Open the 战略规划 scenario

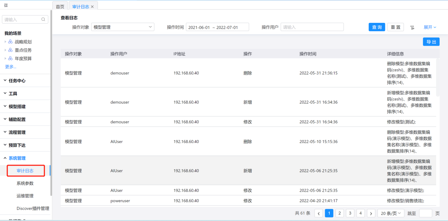[x=23, y=42]
